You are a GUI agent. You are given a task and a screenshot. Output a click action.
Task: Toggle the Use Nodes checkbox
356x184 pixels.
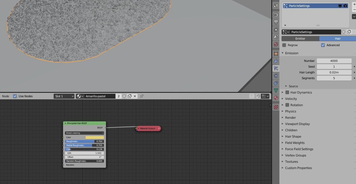(x=15, y=96)
